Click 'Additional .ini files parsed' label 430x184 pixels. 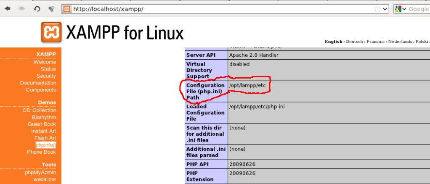coord(206,152)
